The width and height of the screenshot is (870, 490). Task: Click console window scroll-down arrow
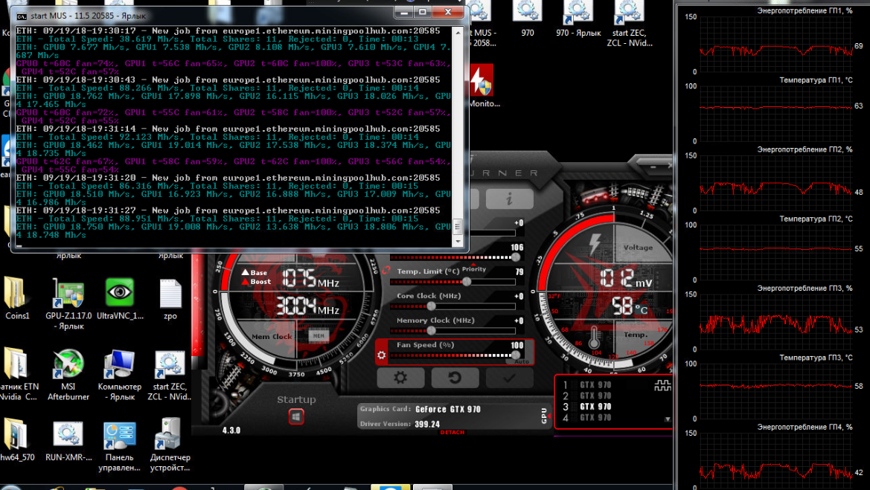click(x=458, y=242)
